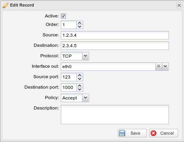Open the Protocol dropdown

coord(86,56)
